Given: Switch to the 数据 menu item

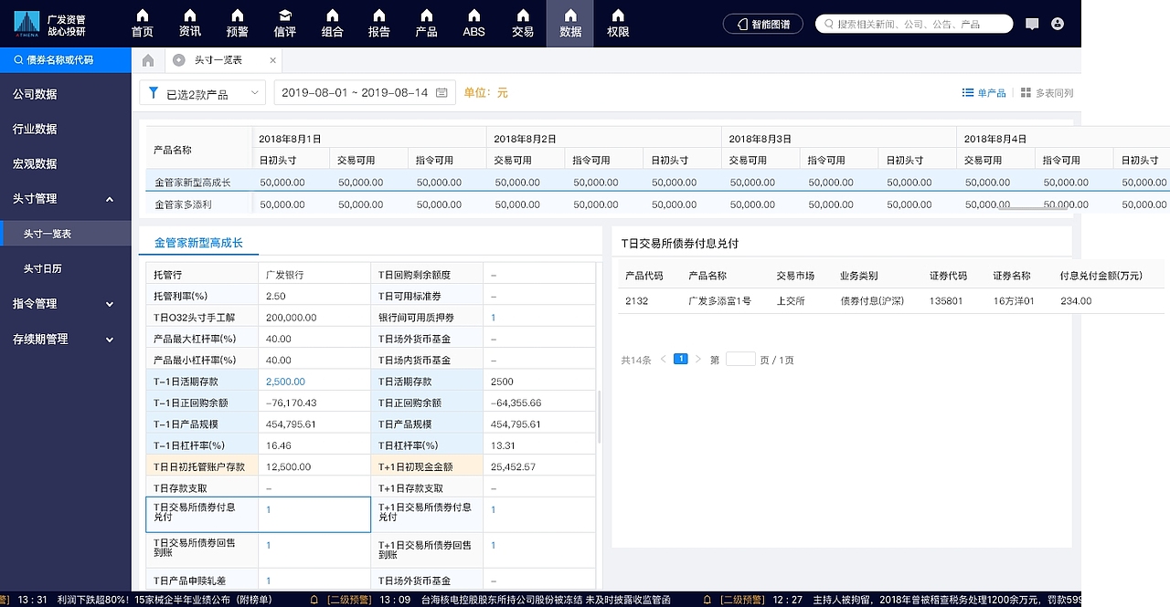Looking at the screenshot, I should [569, 23].
